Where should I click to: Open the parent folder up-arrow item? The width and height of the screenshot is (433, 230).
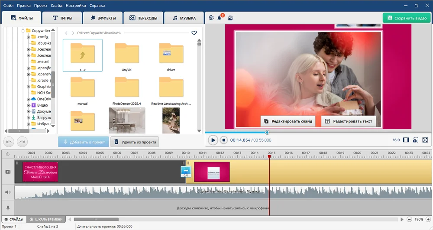83,55
